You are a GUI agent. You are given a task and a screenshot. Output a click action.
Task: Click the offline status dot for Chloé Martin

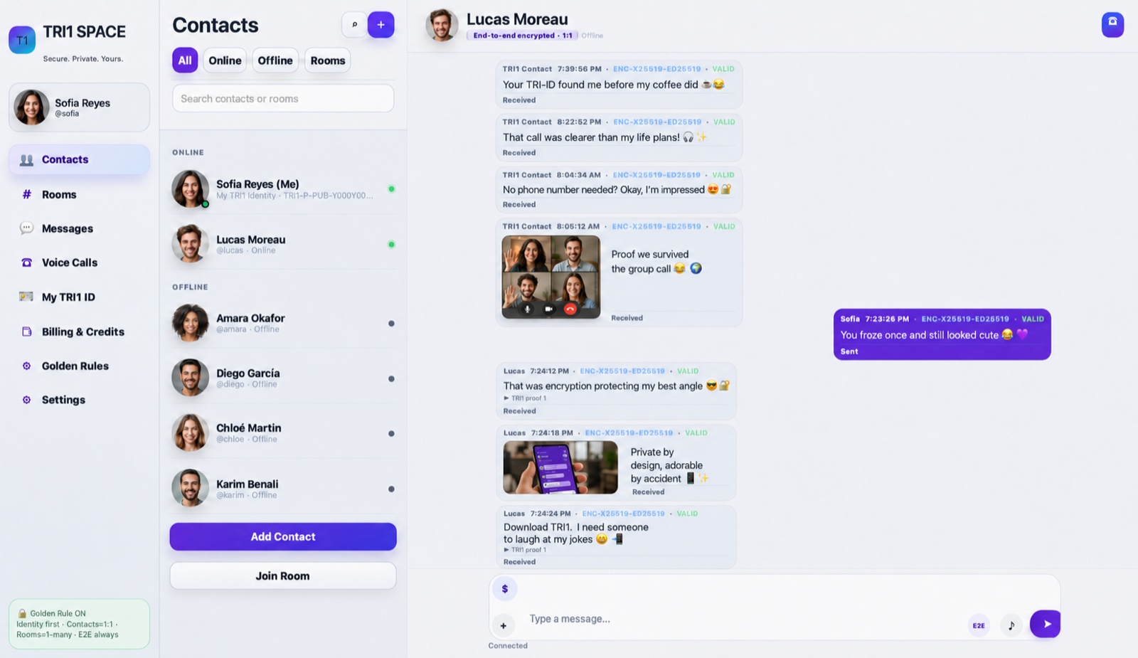[x=391, y=433]
